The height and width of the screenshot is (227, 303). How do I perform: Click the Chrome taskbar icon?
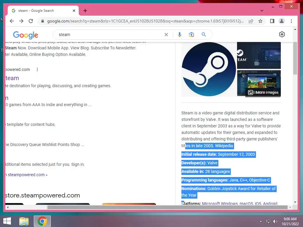click(42, 221)
